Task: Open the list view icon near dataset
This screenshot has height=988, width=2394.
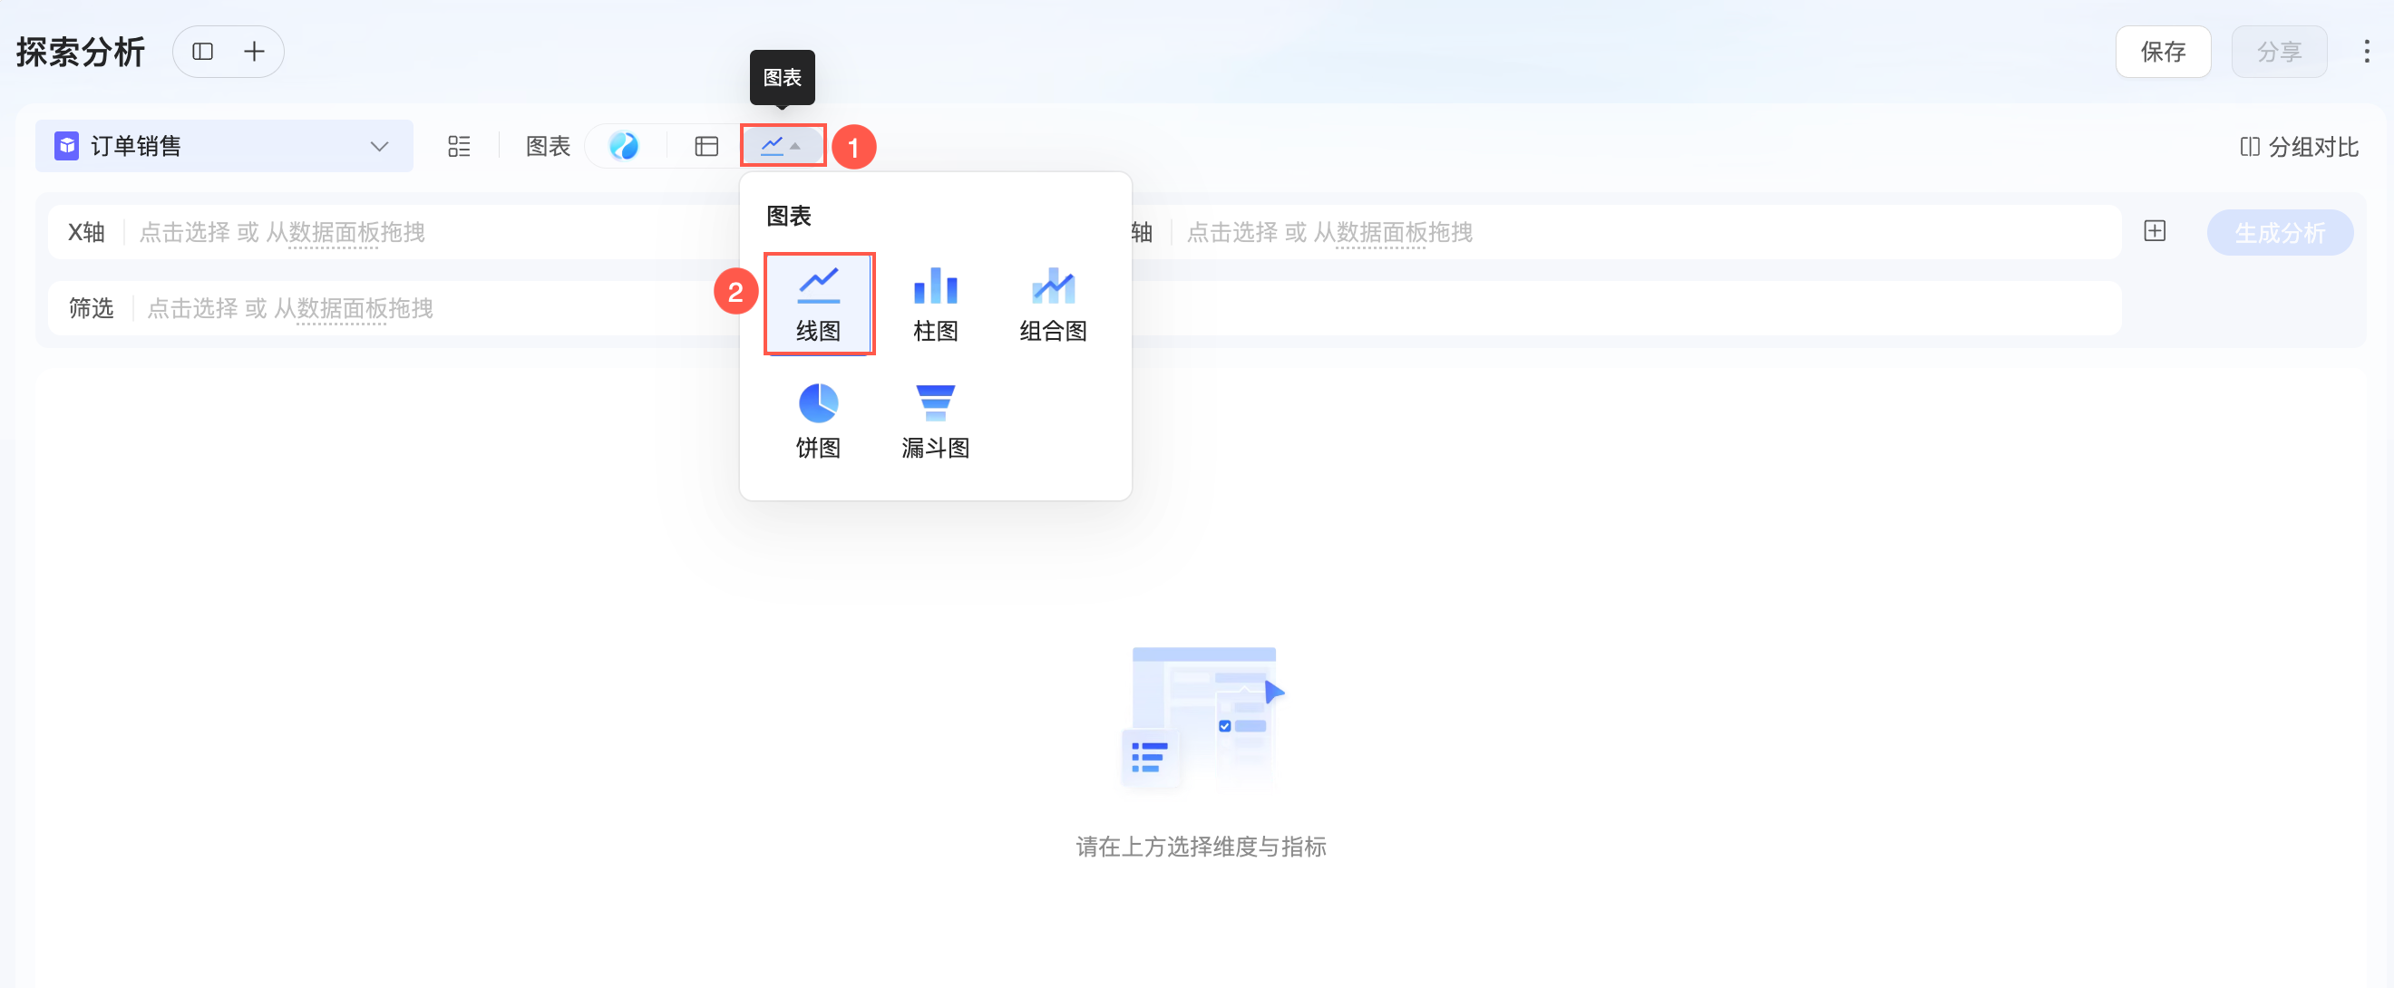Action: click(459, 147)
